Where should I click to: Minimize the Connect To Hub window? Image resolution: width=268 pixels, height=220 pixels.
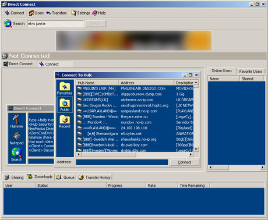(185, 75)
